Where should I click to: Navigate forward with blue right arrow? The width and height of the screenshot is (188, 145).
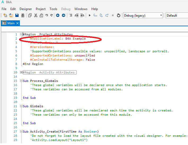[64, 15]
